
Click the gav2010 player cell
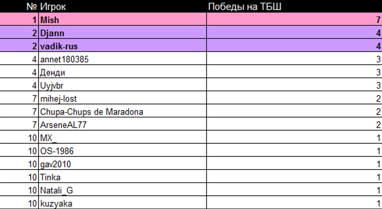[x=122, y=163]
